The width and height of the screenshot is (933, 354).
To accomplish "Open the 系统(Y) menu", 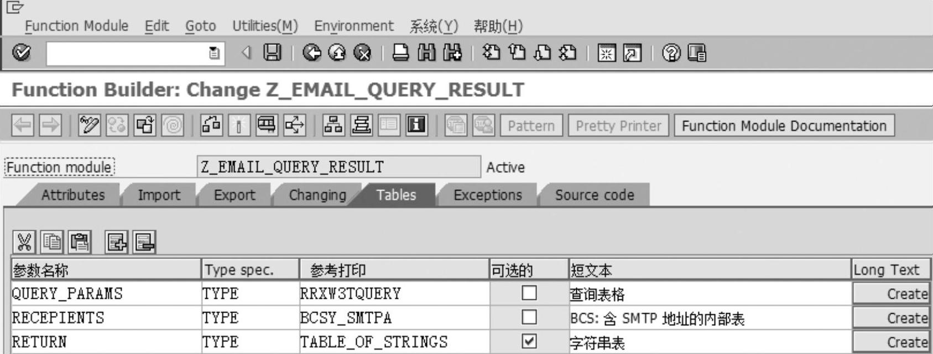I will [x=434, y=26].
